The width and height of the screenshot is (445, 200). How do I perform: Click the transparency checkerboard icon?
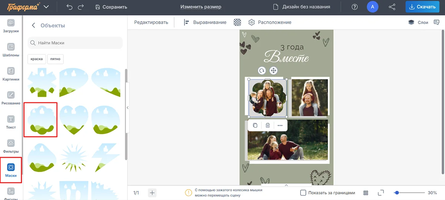(237, 22)
